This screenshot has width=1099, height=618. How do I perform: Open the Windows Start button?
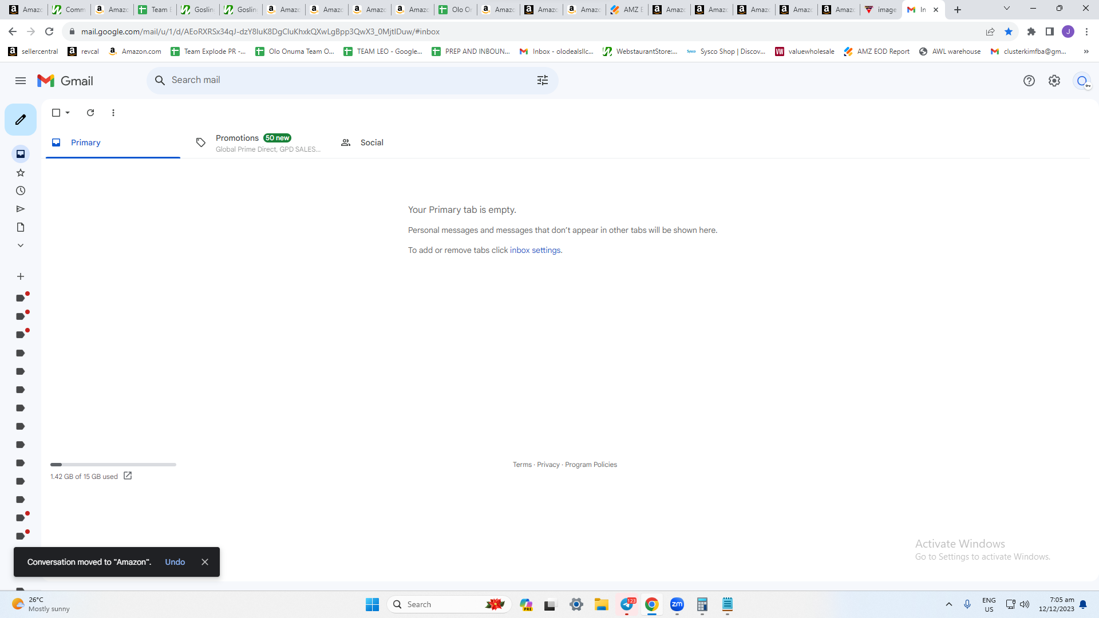pos(372,604)
